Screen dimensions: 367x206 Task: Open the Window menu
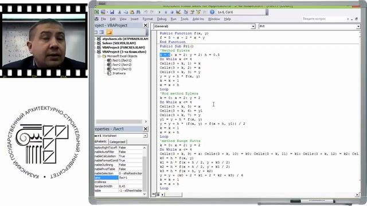tap(214, 19)
